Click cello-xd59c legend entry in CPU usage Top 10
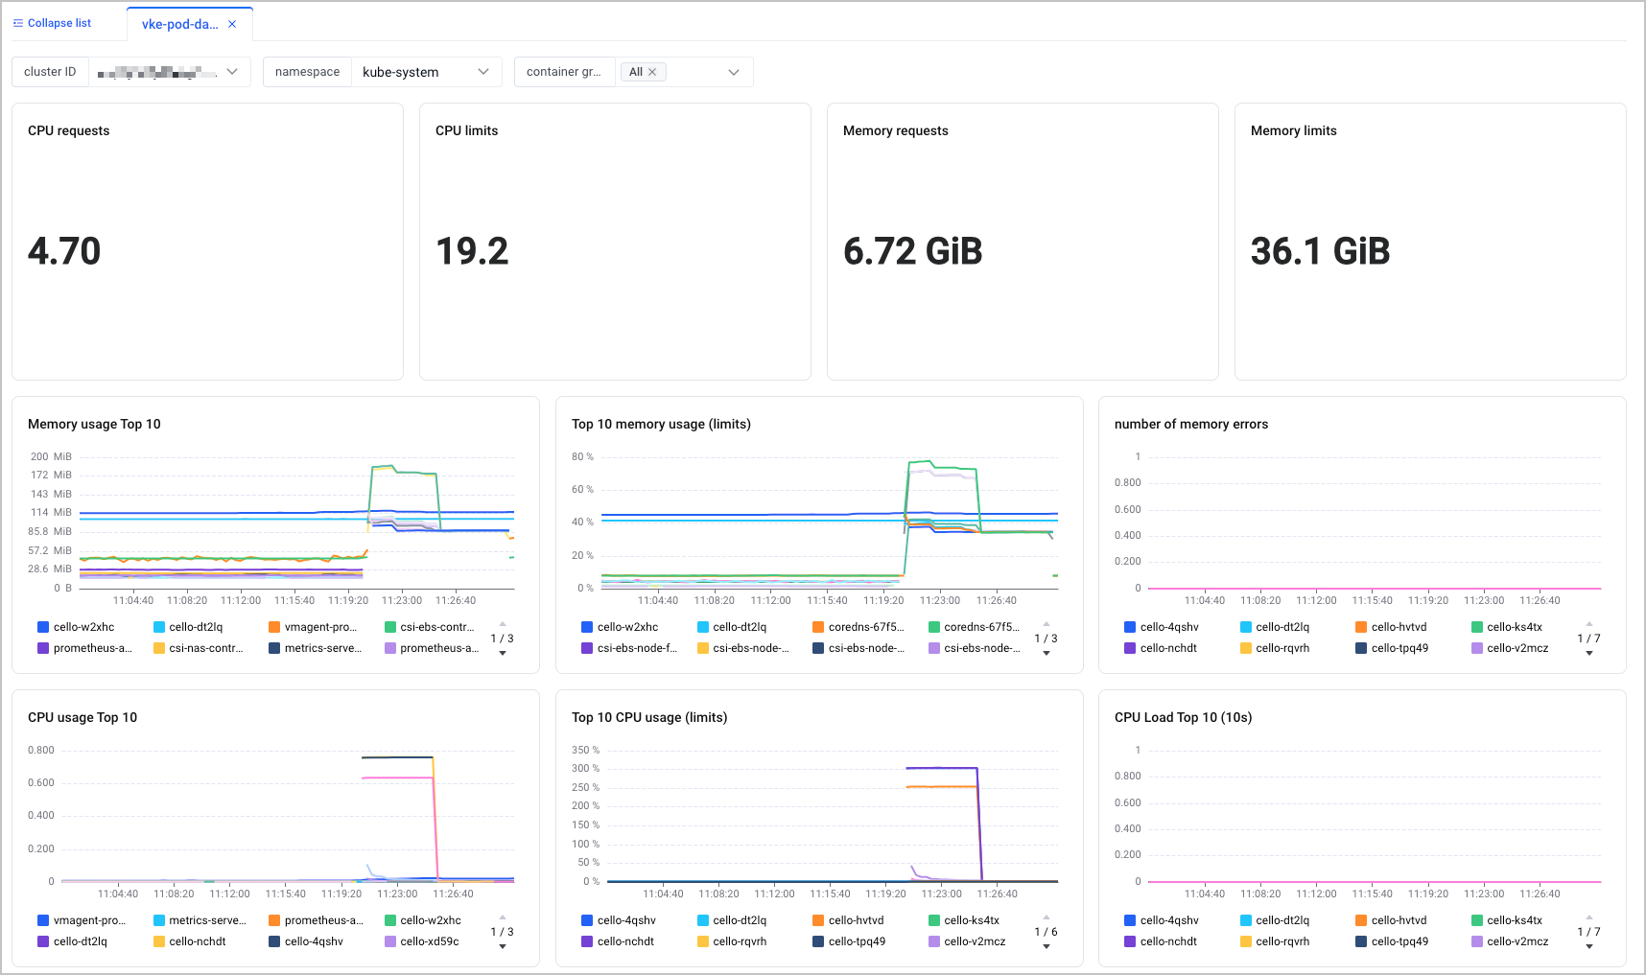 [422, 941]
